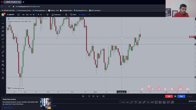Open the user profile avatar menu
Viewport: 196px width, 110px height.
pyautogui.click(x=3, y=15)
